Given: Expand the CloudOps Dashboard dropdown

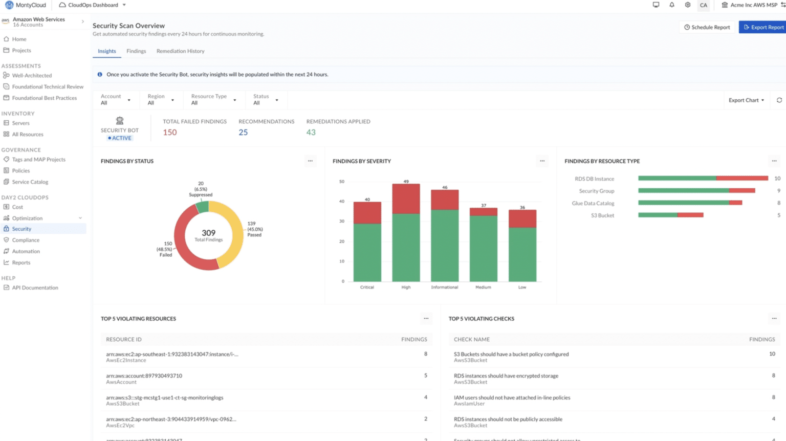Looking at the screenshot, I should [x=93, y=5].
